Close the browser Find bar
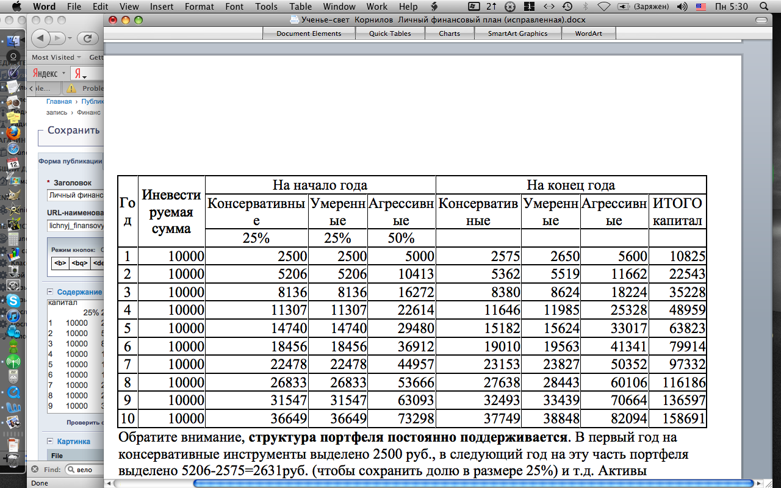 (35, 469)
